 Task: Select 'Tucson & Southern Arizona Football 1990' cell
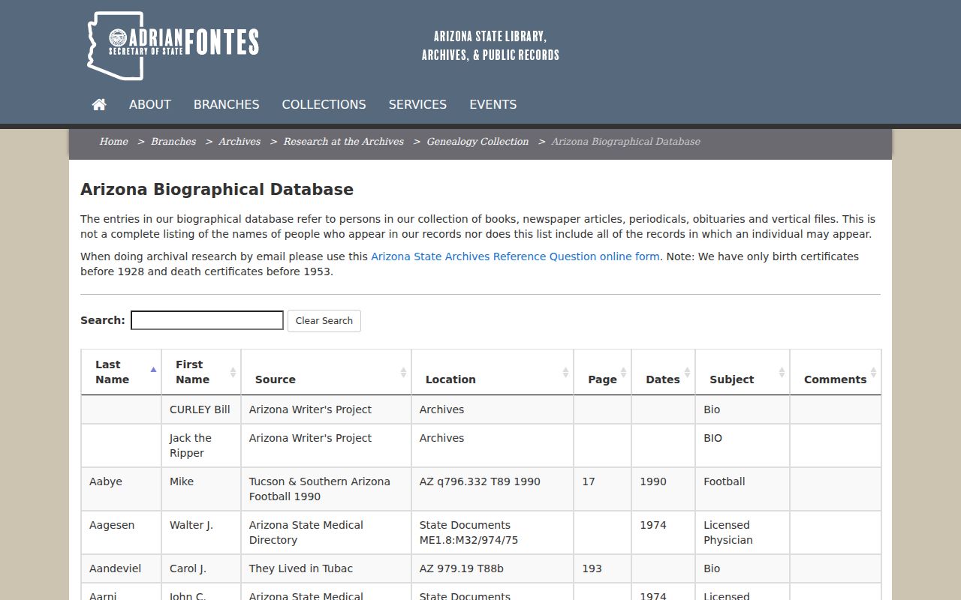coord(327,489)
